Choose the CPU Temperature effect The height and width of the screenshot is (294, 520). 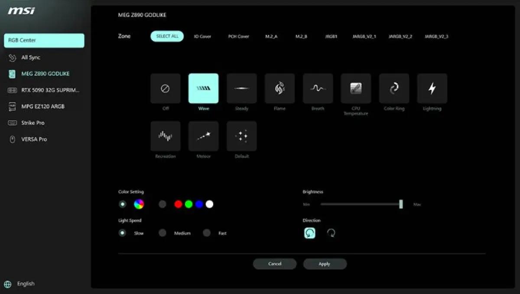point(356,89)
